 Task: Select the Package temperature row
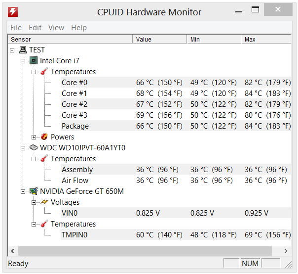176,126
